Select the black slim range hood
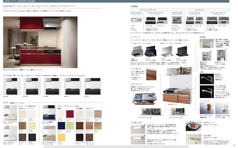The height and width of the screenshot is (148, 238). tap(182, 51)
